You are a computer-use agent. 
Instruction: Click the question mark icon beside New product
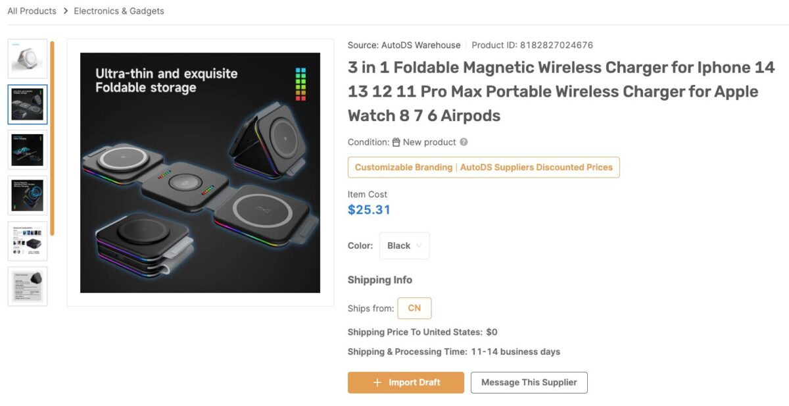pyautogui.click(x=464, y=142)
